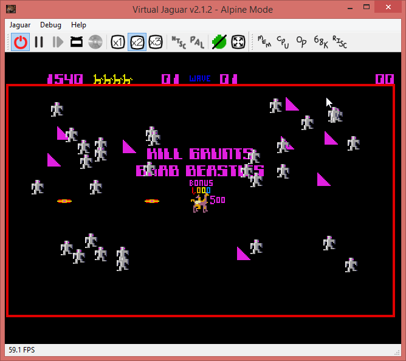Insert a cartridge using the cartridge icon
Image resolution: width=406 pixels, height=361 pixels.
coord(77,42)
